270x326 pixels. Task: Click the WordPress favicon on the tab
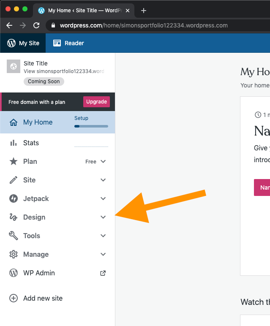pyautogui.click(x=41, y=11)
